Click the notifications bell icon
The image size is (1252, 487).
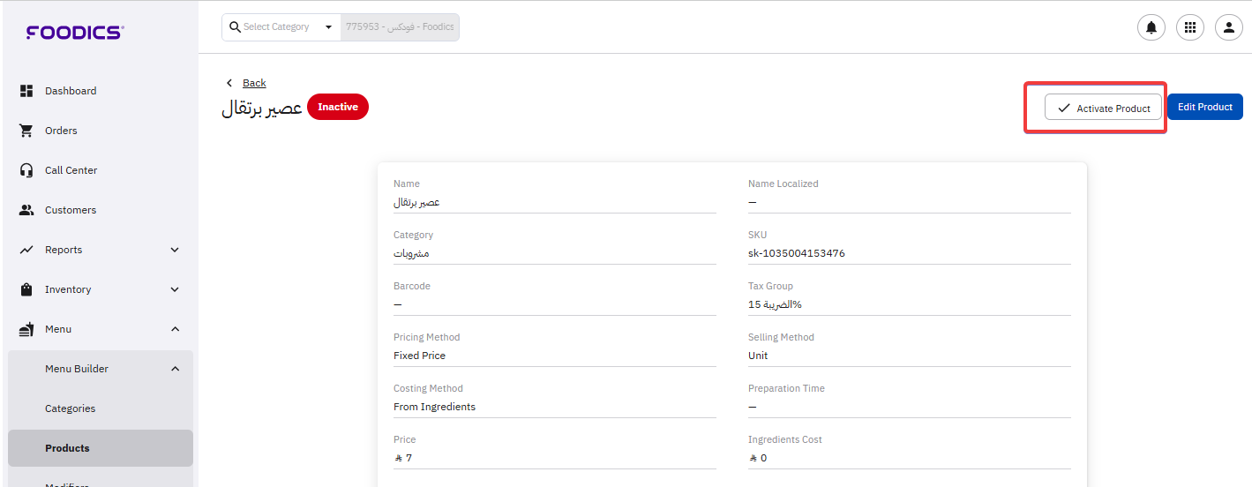tap(1151, 27)
